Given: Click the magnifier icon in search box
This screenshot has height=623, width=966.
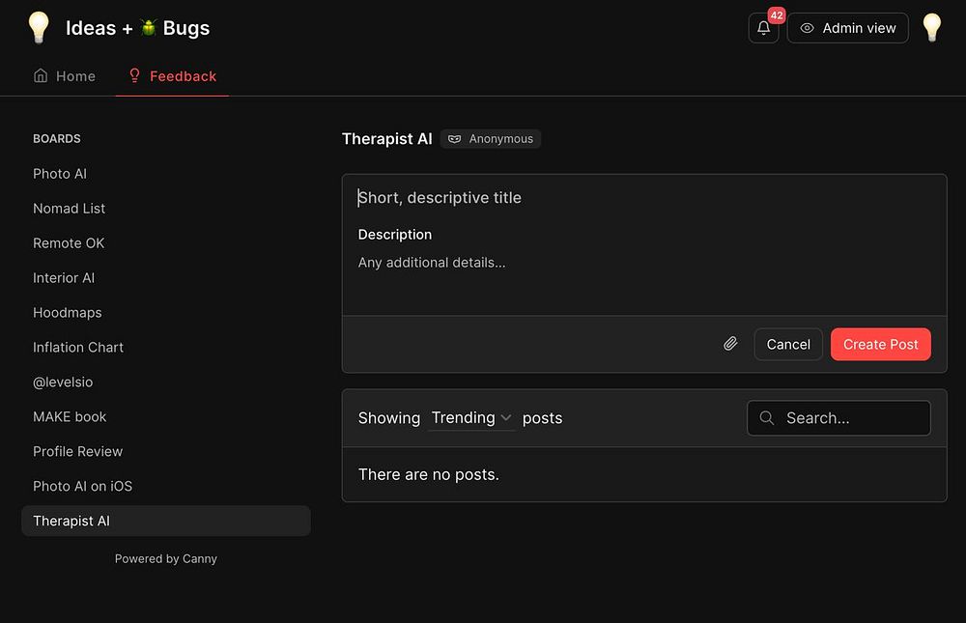Looking at the screenshot, I should pos(766,418).
